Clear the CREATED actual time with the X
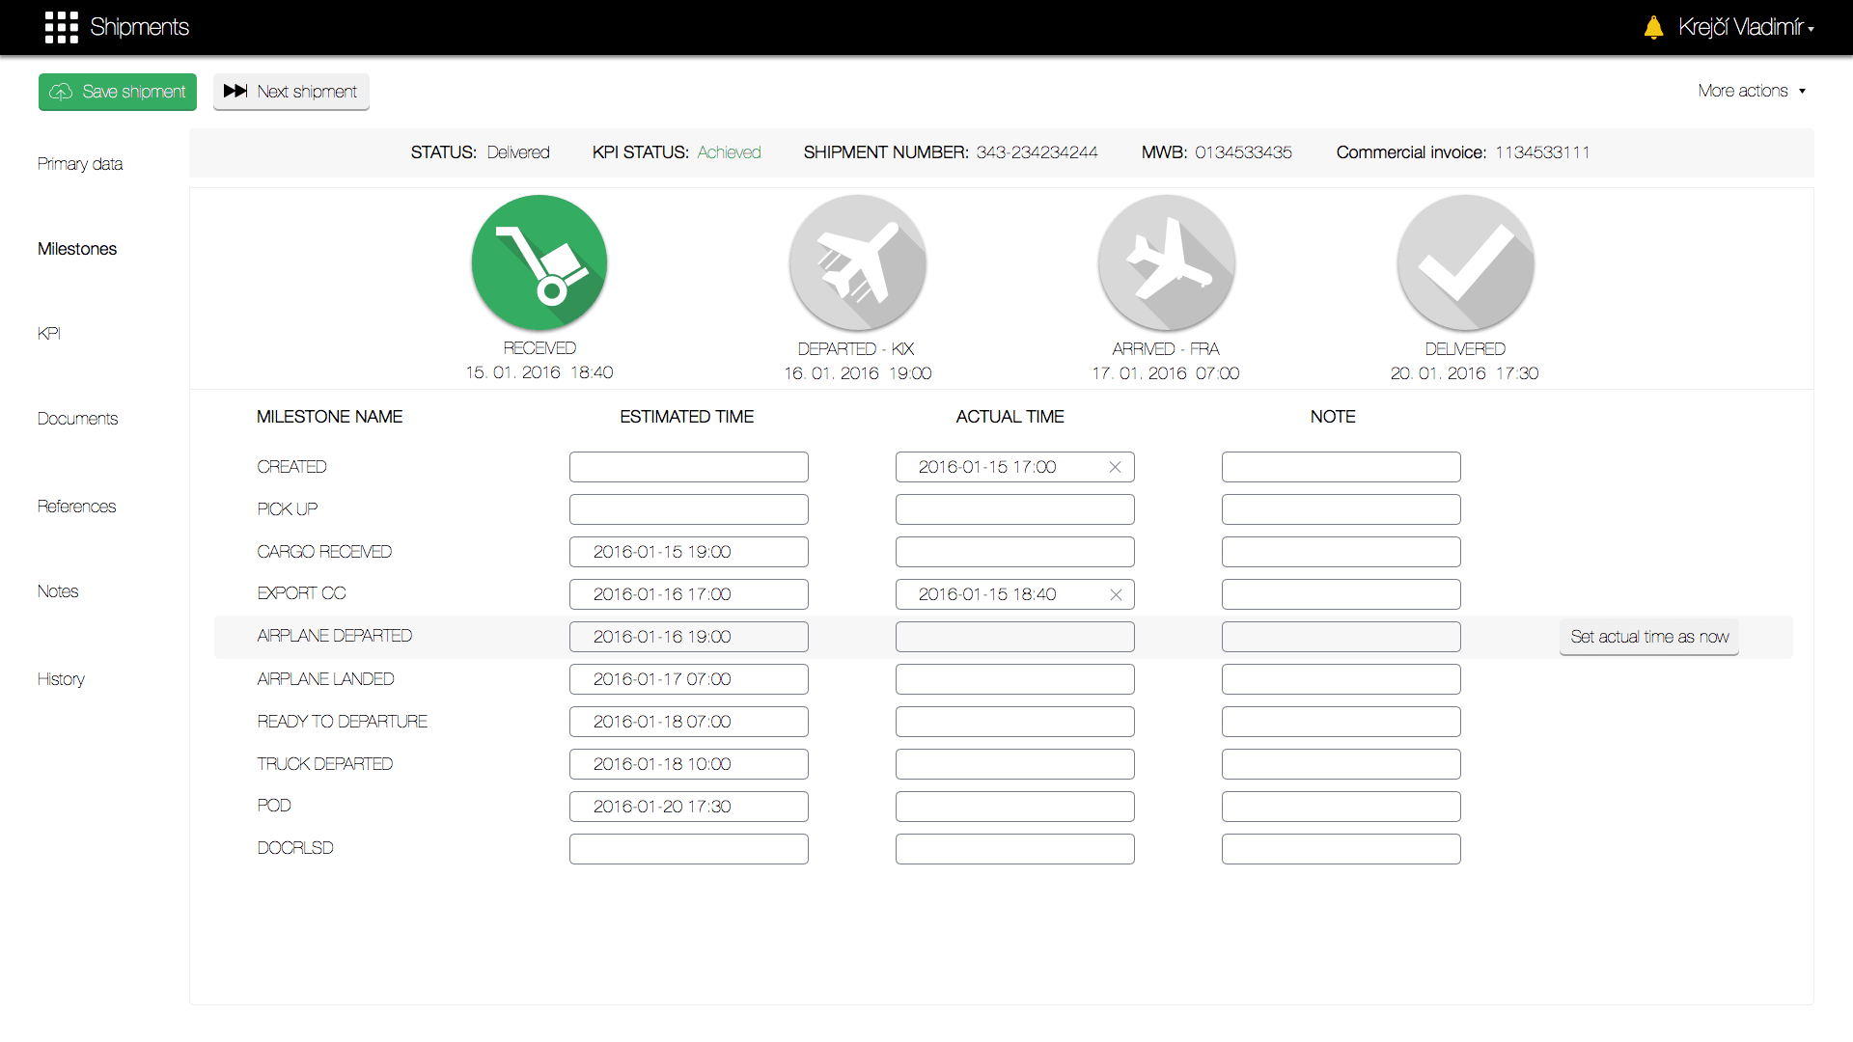1853x1042 pixels. tap(1115, 467)
